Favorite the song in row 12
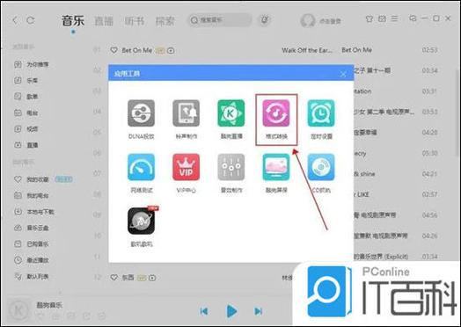 113,278
